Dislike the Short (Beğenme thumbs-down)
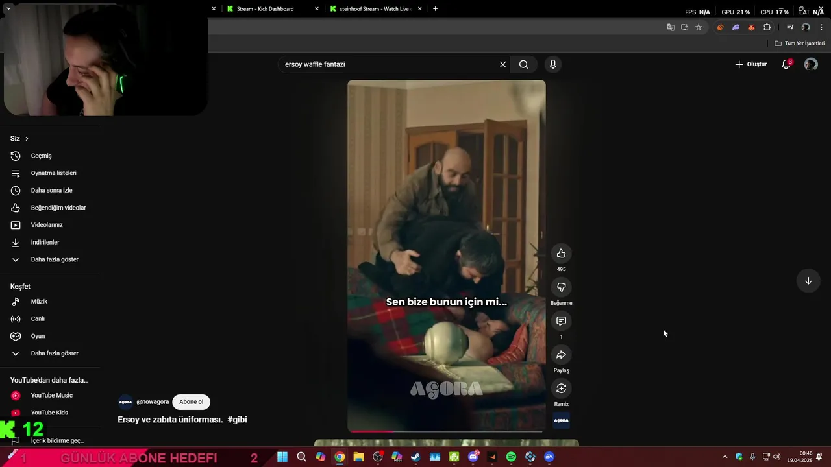The width and height of the screenshot is (831, 467). pyautogui.click(x=561, y=287)
